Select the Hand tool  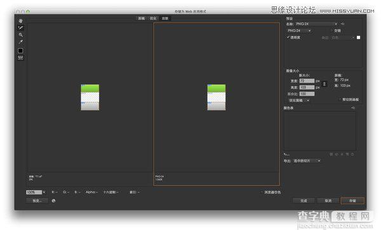tap(21, 21)
